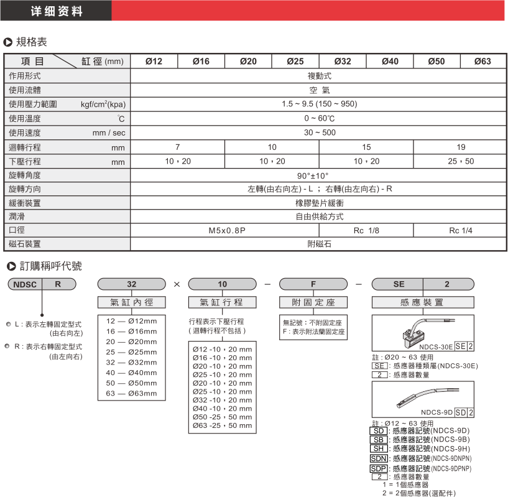The height and width of the screenshot is (497, 508).
Task: Click the boxed SB code for NDCS-9B
Action: (377, 440)
